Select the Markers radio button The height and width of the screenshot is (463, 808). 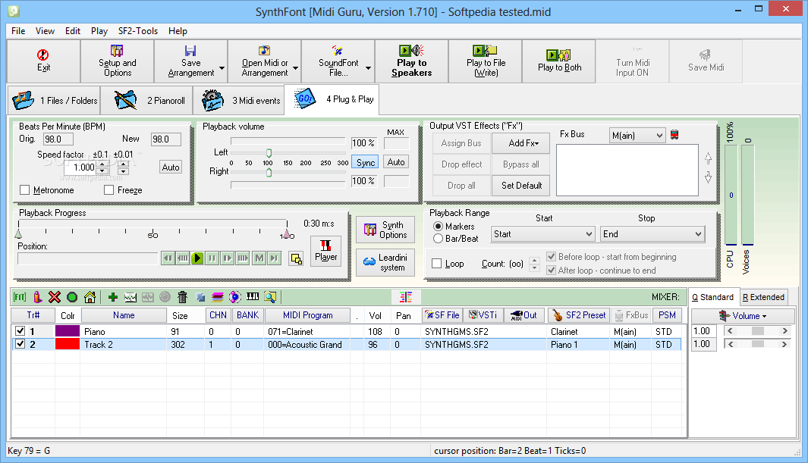coord(438,227)
